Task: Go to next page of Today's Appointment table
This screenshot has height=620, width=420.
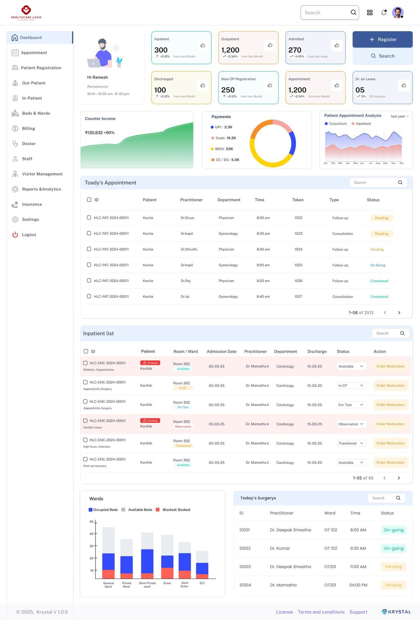Action: pos(399,312)
